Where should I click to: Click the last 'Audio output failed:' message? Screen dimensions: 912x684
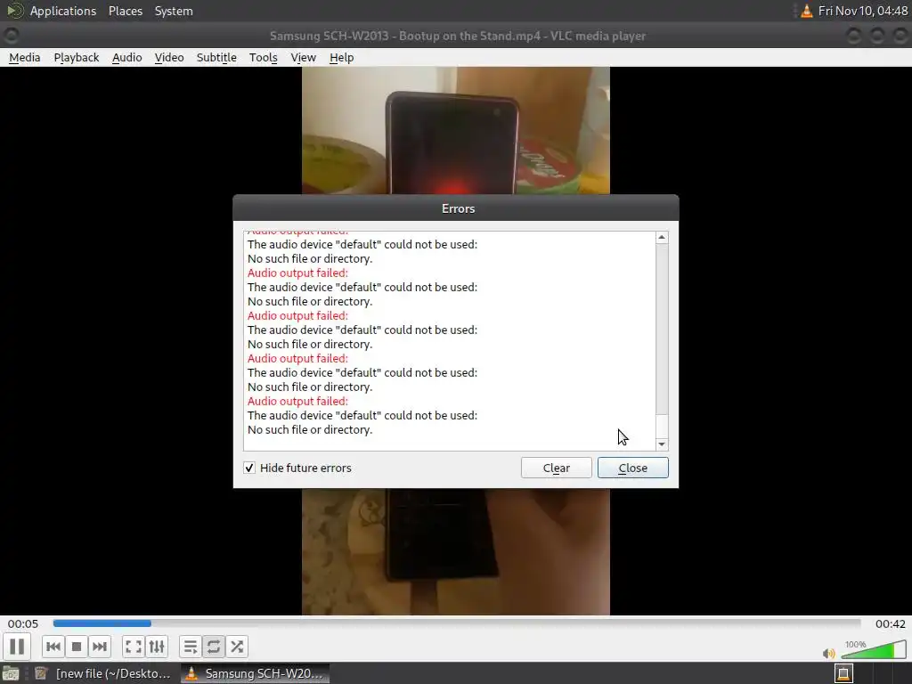(297, 401)
